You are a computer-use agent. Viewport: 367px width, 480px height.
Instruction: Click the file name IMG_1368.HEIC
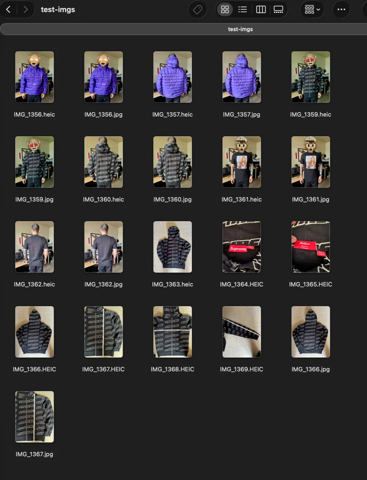[x=172, y=369]
